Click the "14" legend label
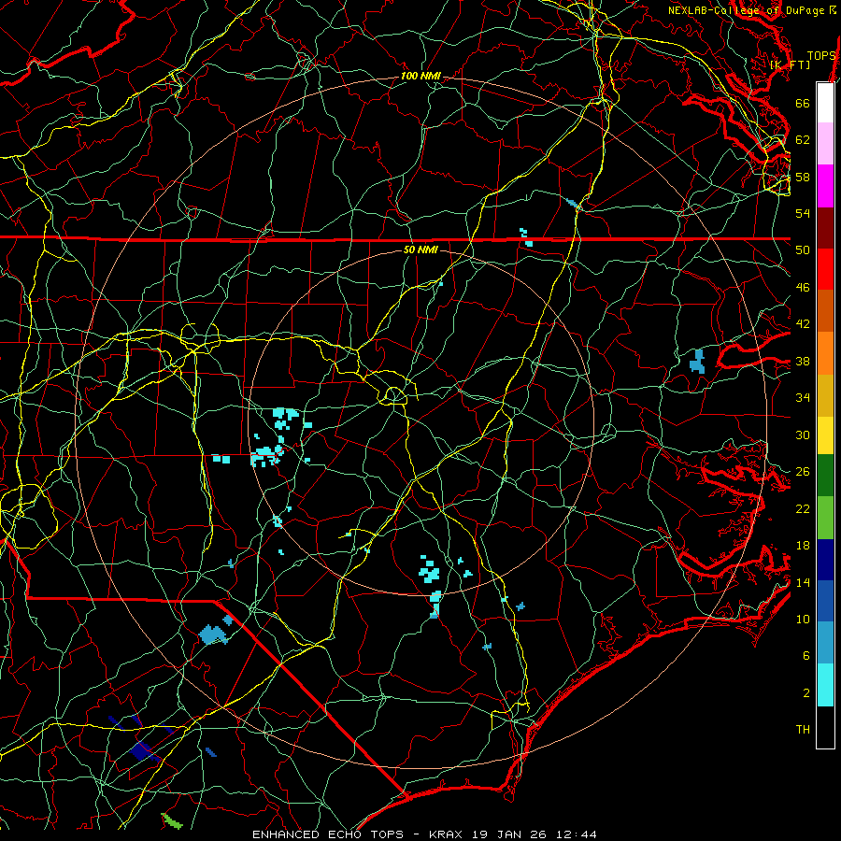This screenshot has height=841, width=841. tap(803, 582)
